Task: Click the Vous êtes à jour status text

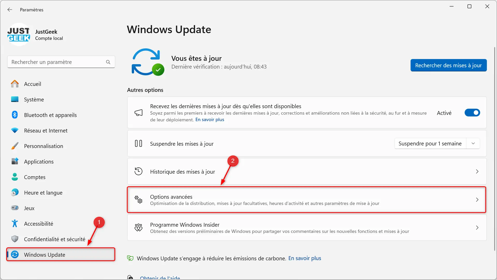Action: (196, 58)
